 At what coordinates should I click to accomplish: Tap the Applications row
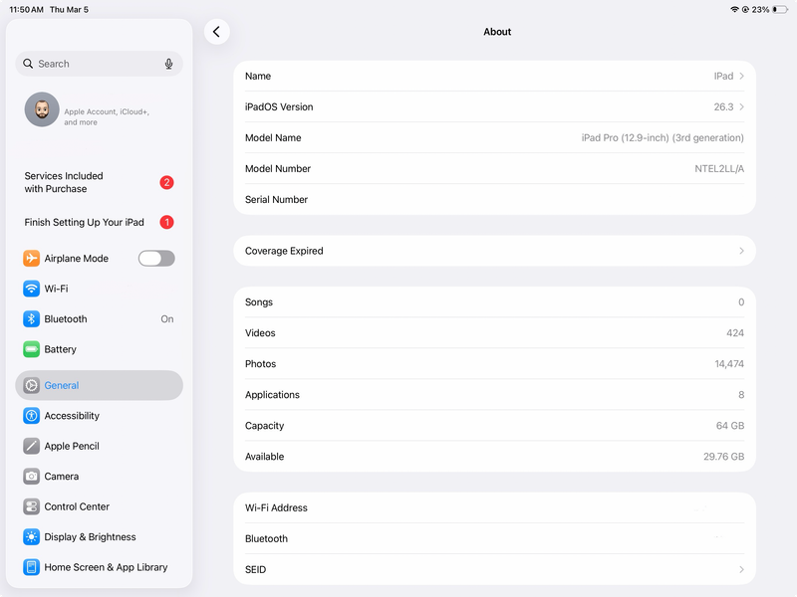pos(494,394)
